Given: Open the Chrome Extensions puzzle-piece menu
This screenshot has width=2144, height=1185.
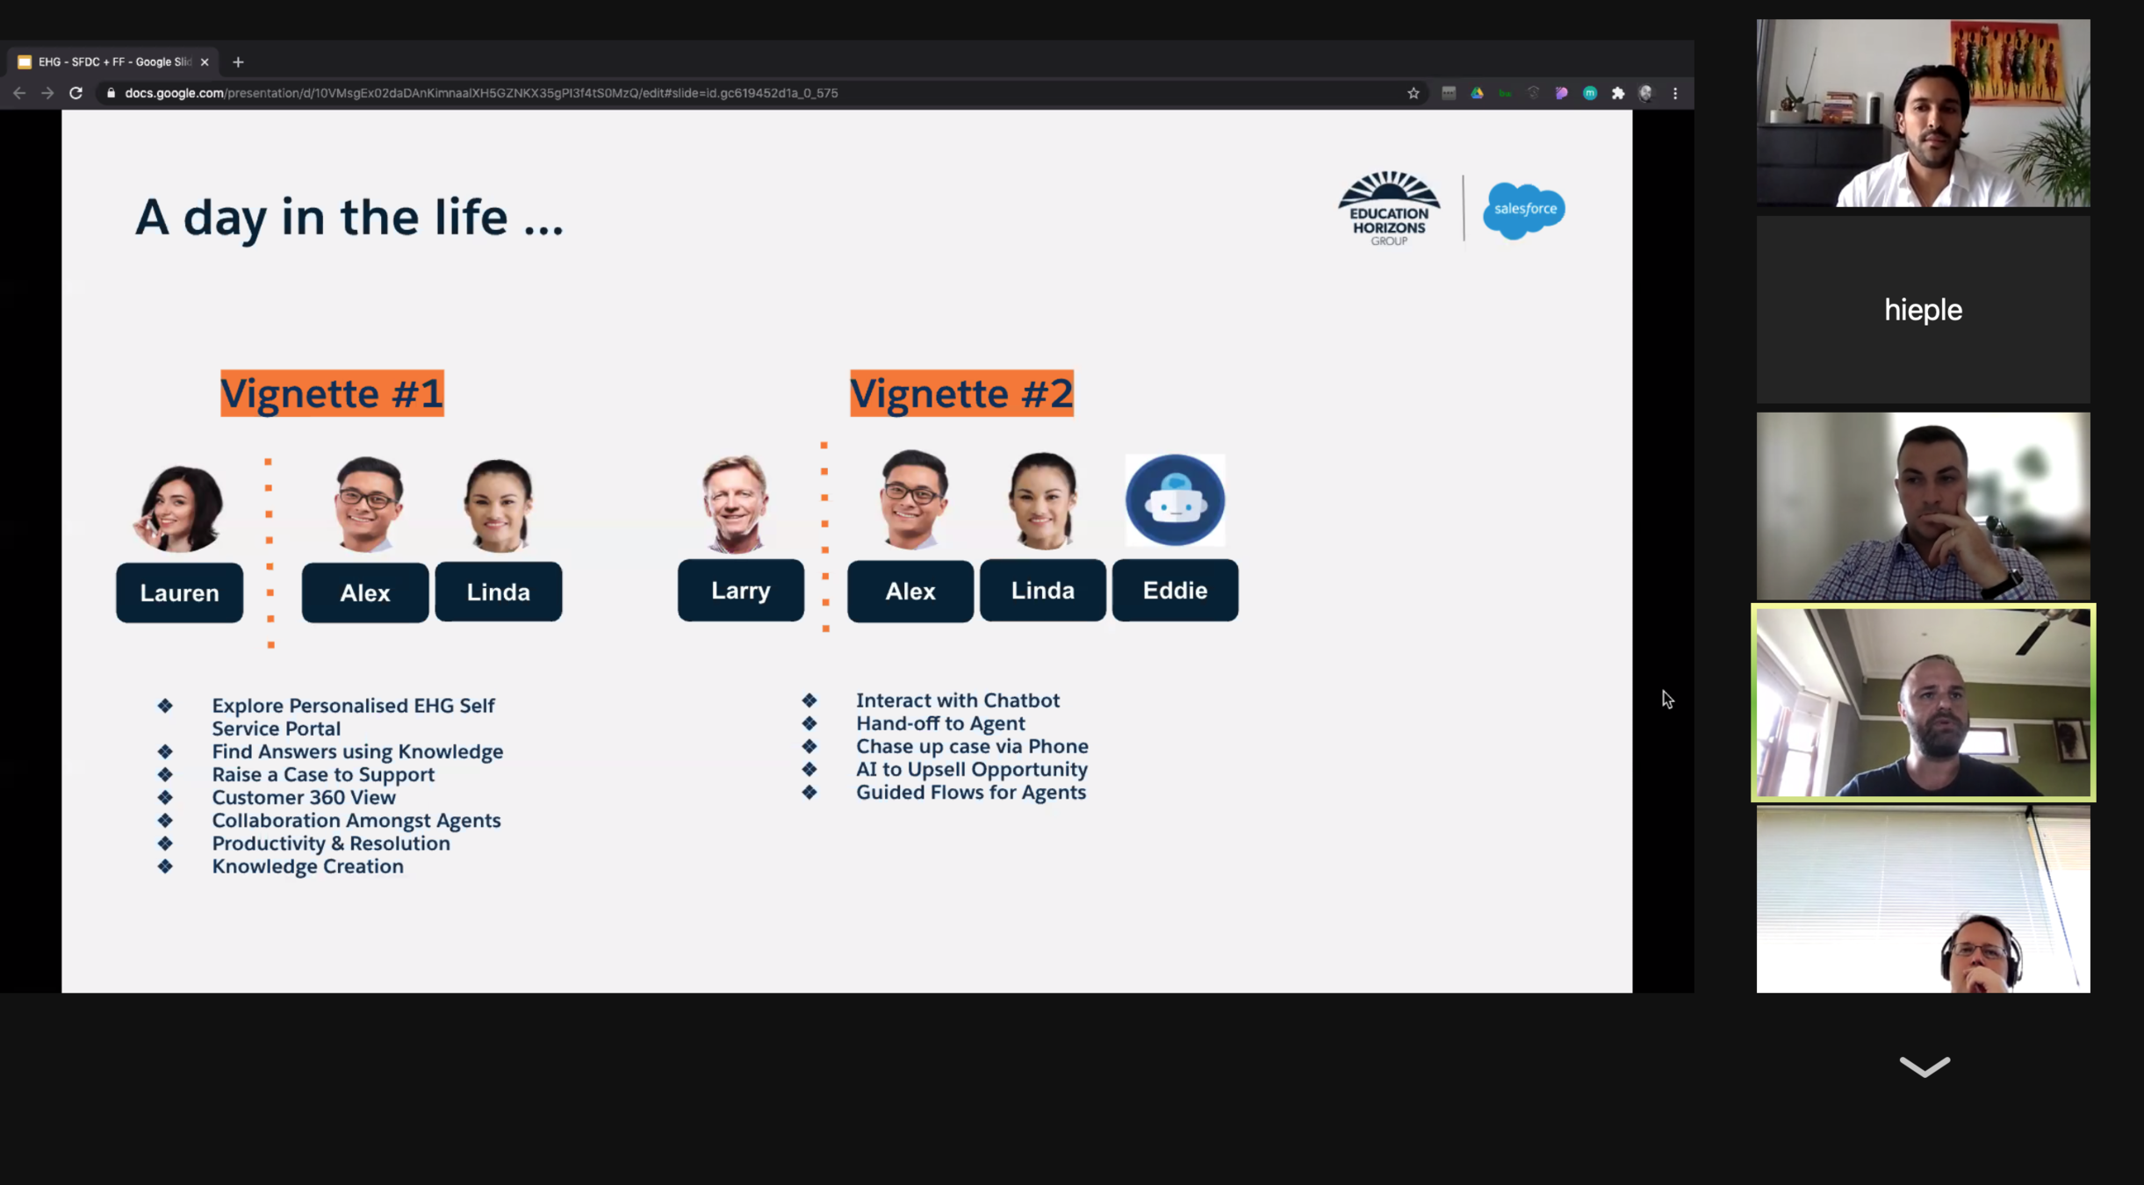Looking at the screenshot, I should click(x=1618, y=93).
